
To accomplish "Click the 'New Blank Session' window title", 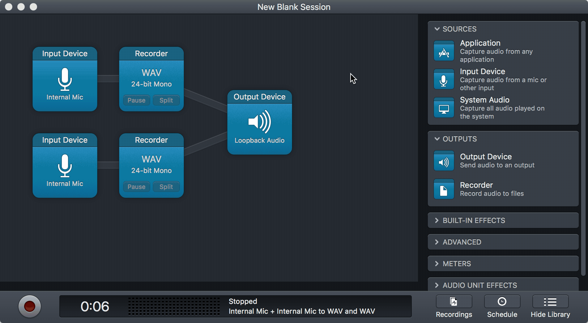I will [294, 7].
